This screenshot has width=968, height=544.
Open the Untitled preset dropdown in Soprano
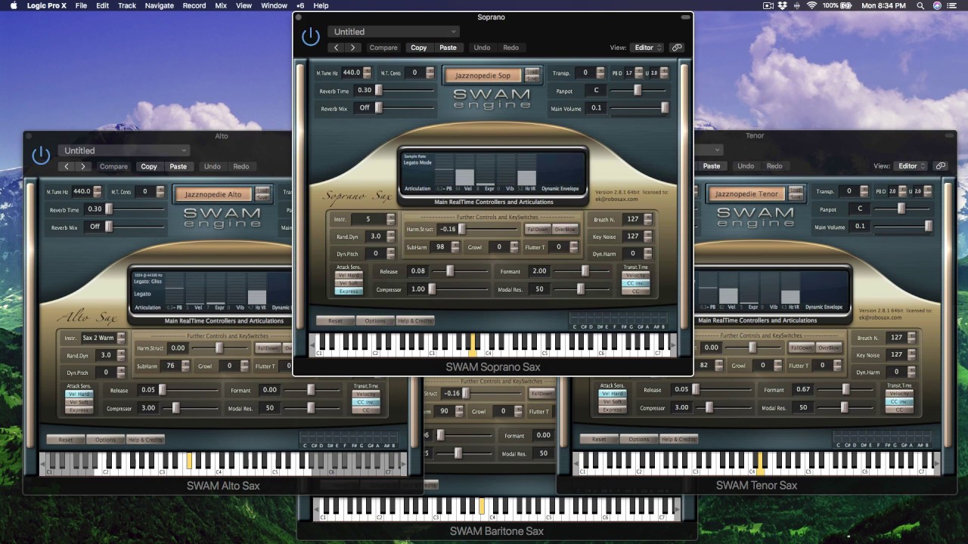tap(393, 32)
